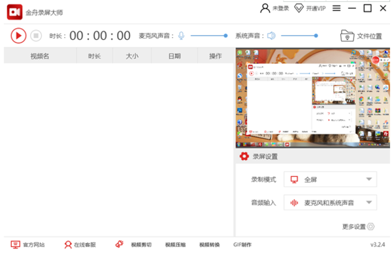Click the 未登录 login text
The width and height of the screenshot is (392, 254).
coord(280,8)
